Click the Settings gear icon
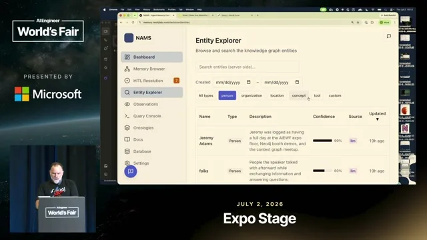 coord(127,163)
